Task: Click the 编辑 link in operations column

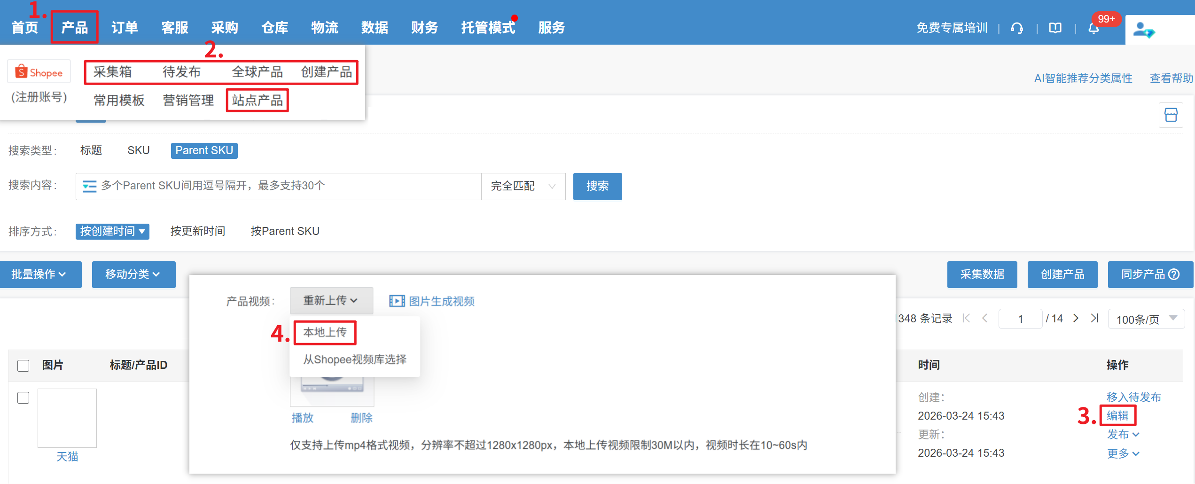Action: [x=1117, y=415]
